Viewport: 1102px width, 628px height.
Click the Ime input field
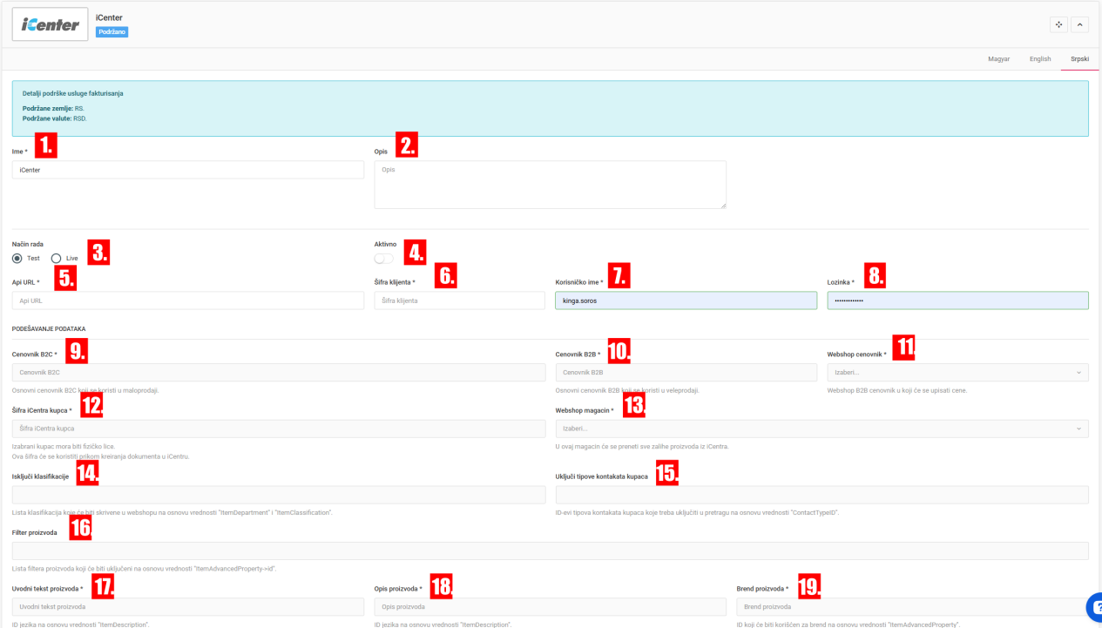pos(187,170)
